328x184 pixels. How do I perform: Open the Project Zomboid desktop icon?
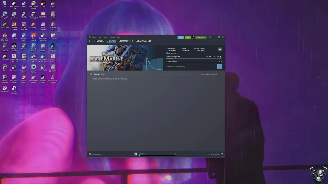pyautogui.click(x=43, y=47)
